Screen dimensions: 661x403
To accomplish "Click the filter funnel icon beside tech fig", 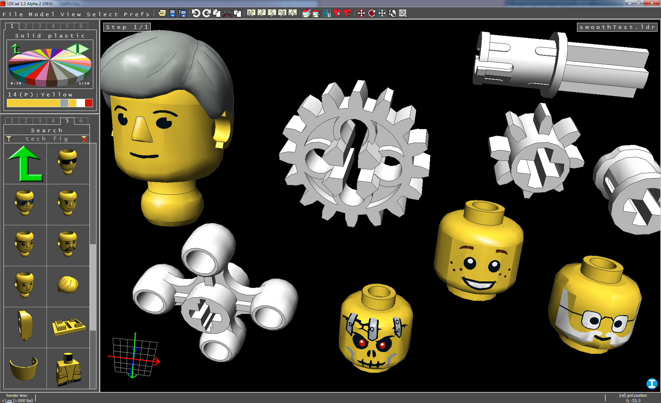I will 9,139.
